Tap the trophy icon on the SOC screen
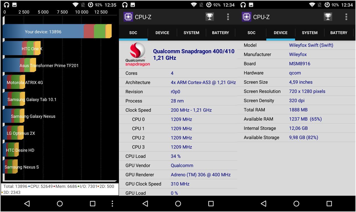This screenshot has width=356, height=212. tap(210, 17)
